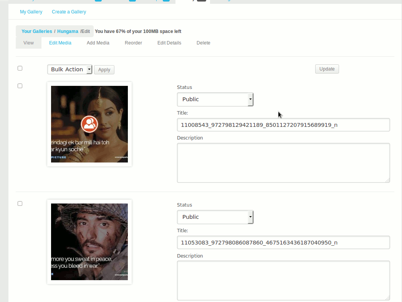Focus the second photo's Description box
The image size is (402, 302).
tap(283, 281)
